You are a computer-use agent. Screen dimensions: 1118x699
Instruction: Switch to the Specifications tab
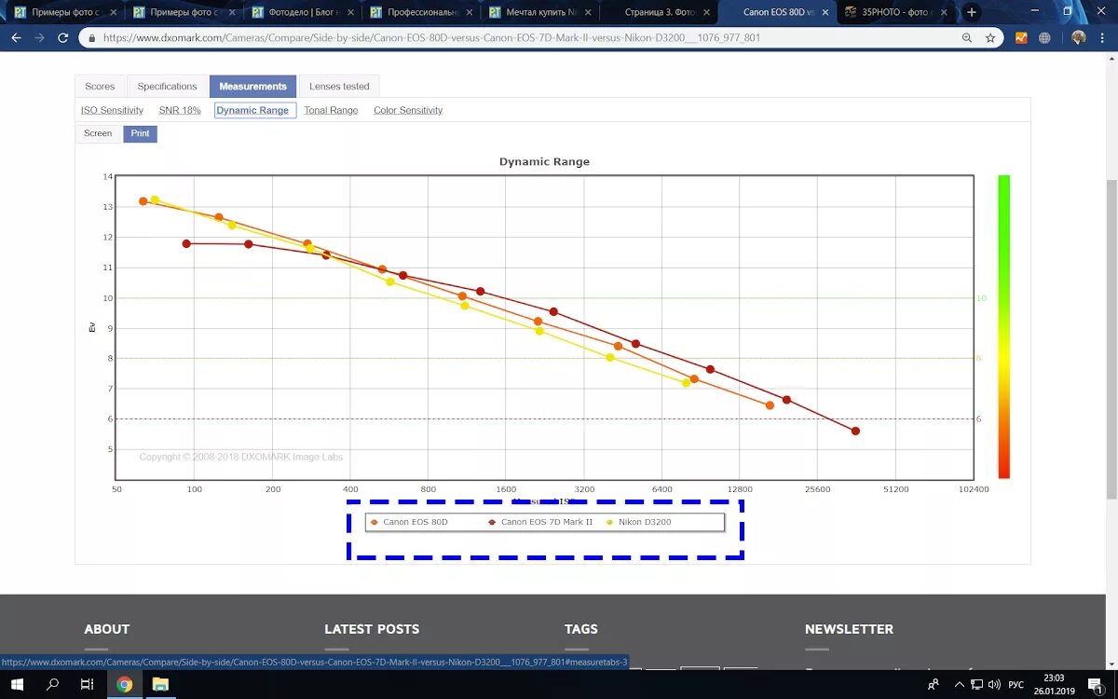coord(168,87)
